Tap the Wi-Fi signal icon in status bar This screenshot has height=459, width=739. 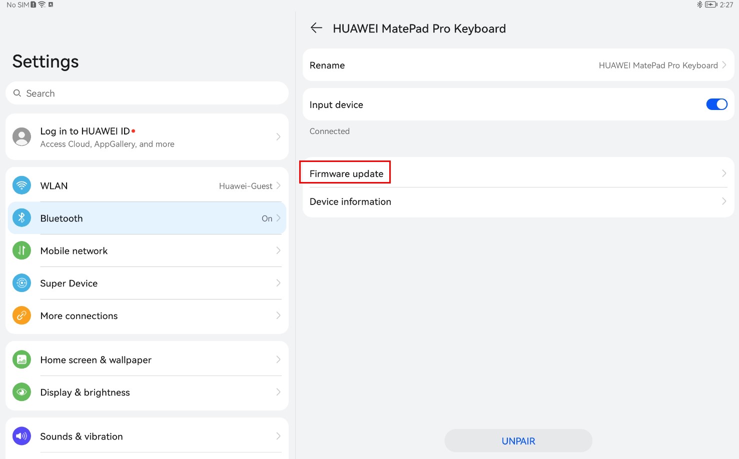tap(42, 4)
